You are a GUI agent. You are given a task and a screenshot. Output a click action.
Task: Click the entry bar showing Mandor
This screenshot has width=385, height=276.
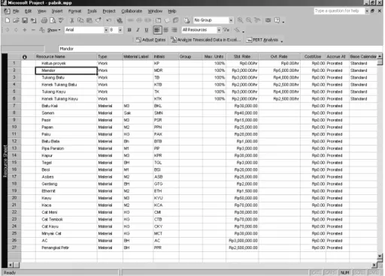pos(220,49)
